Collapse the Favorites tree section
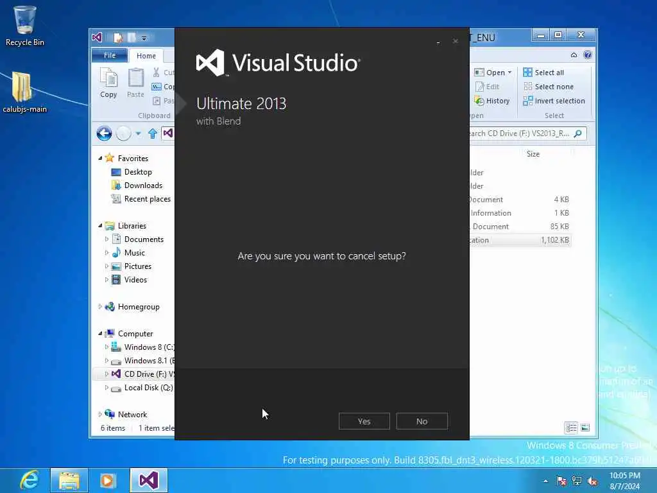The image size is (657, 493). 100,159
